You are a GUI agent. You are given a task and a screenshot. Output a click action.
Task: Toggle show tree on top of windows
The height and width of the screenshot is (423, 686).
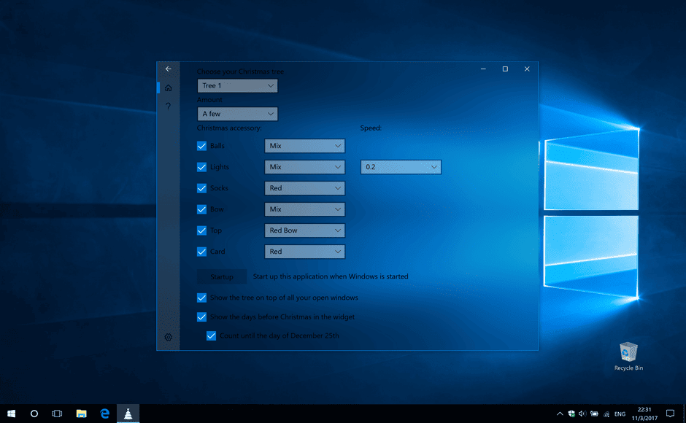[x=201, y=298]
